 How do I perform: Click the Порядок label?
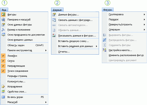click(114, 19)
